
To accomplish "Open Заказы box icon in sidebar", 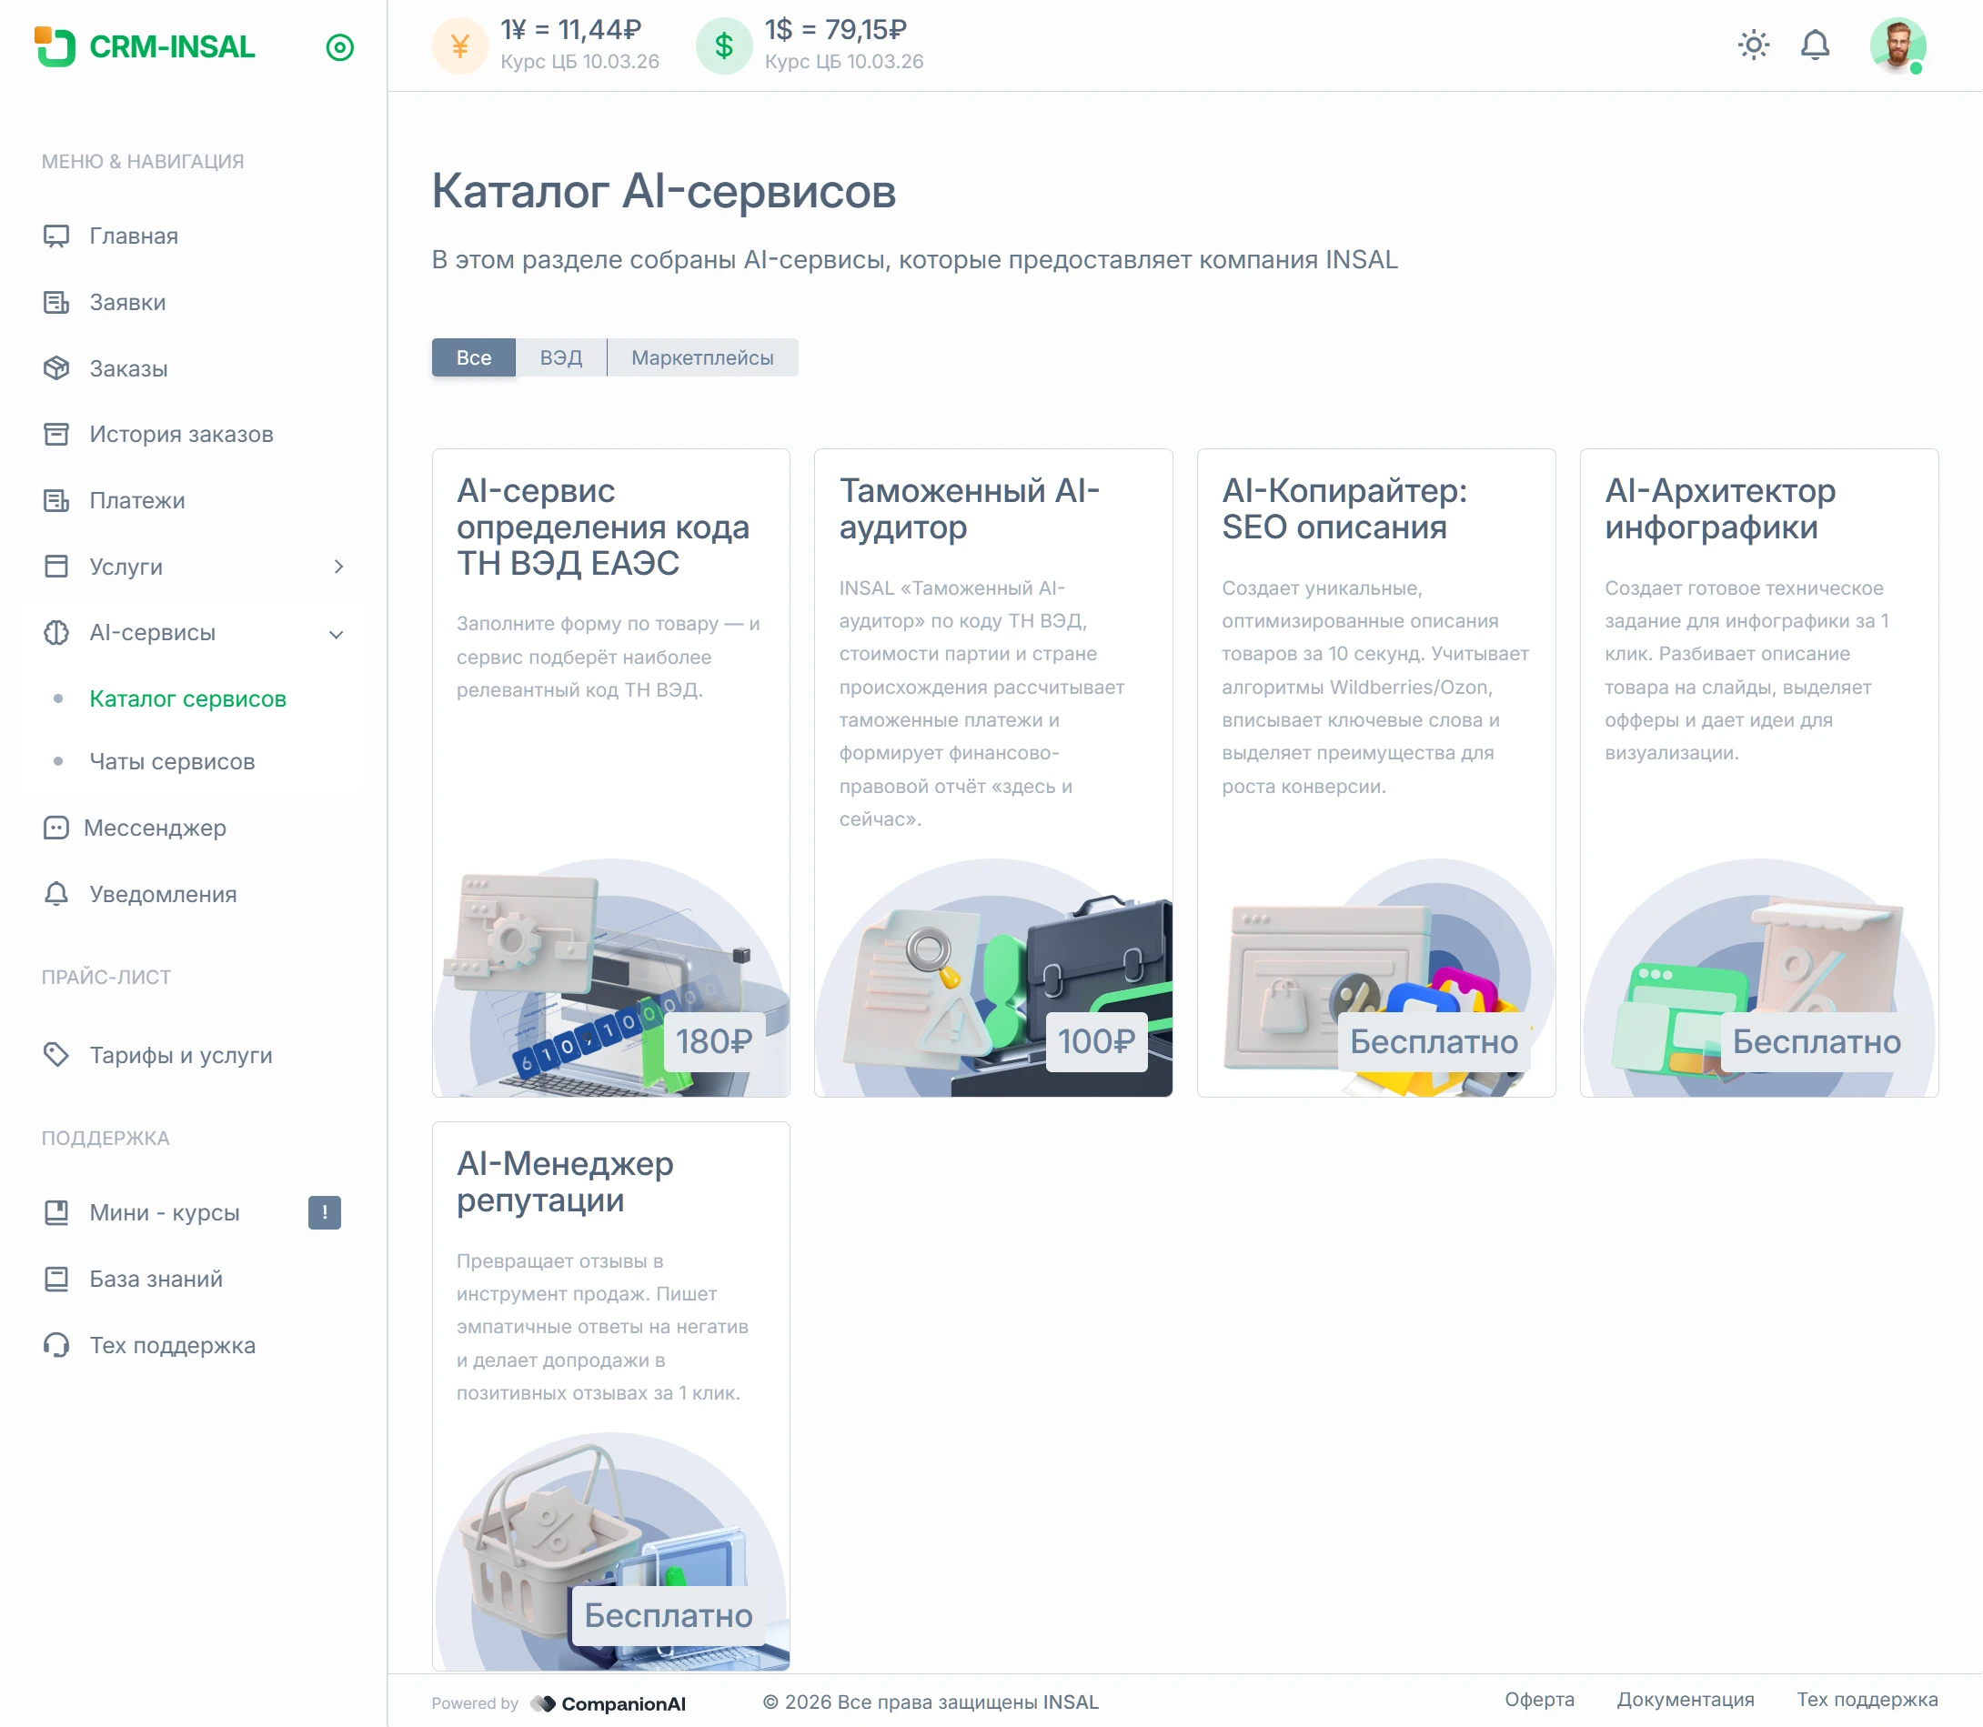I will pos(57,368).
